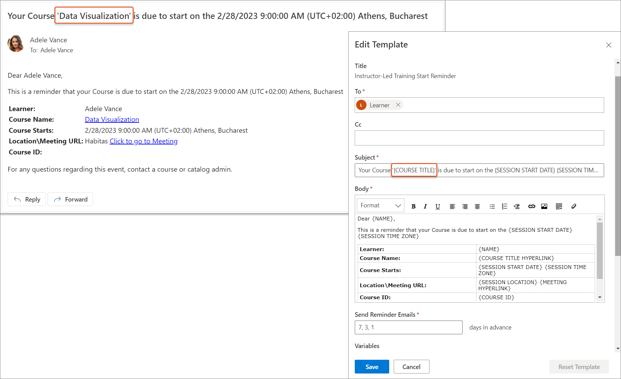Click the Cc input field
This screenshot has height=379, width=621.
click(x=479, y=138)
